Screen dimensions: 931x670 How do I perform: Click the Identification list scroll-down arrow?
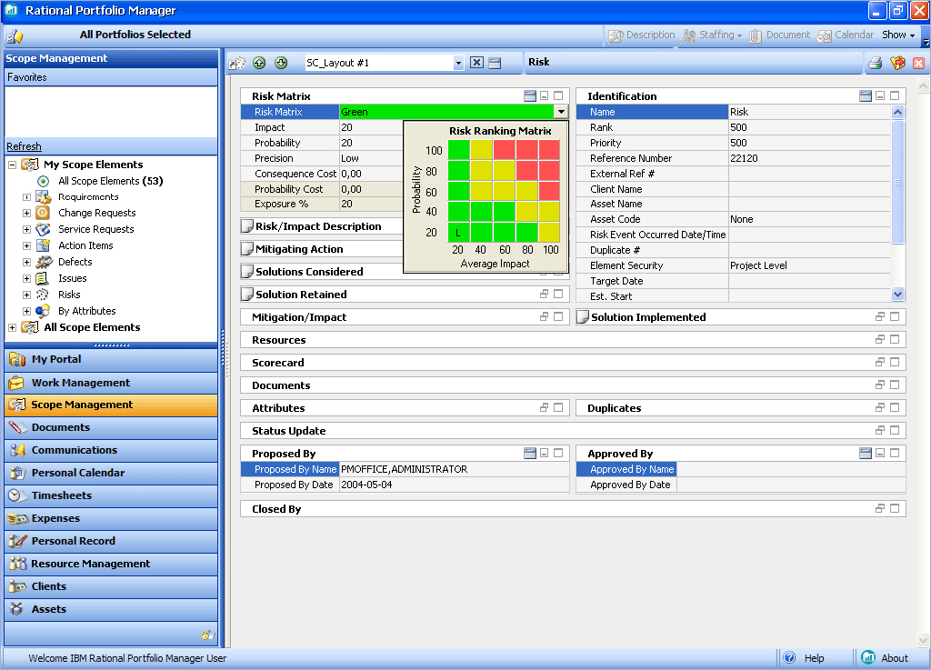(x=897, y=294)
